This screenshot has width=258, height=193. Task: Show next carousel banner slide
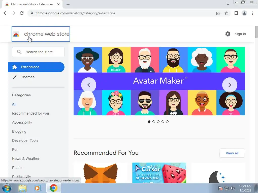(x=230, y=85)
